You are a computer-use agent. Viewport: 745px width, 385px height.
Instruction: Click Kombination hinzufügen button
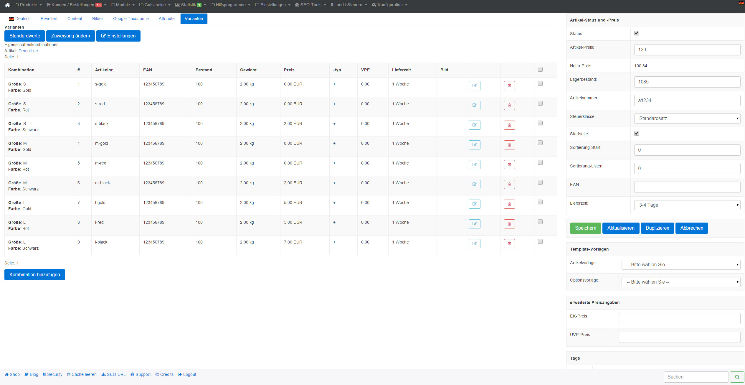pyautogui.click(x=35, y=274)
